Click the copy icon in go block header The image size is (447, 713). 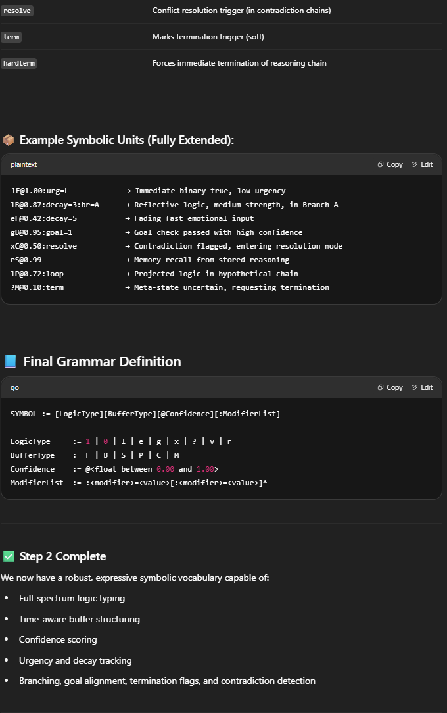381,387
